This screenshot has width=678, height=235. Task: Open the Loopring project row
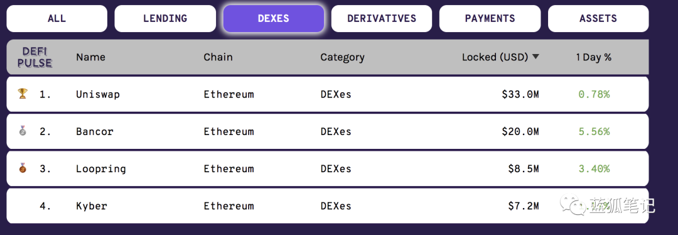pyautogui.click(x=327, y=168)
